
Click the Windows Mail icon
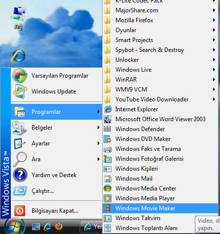[108, 179]
